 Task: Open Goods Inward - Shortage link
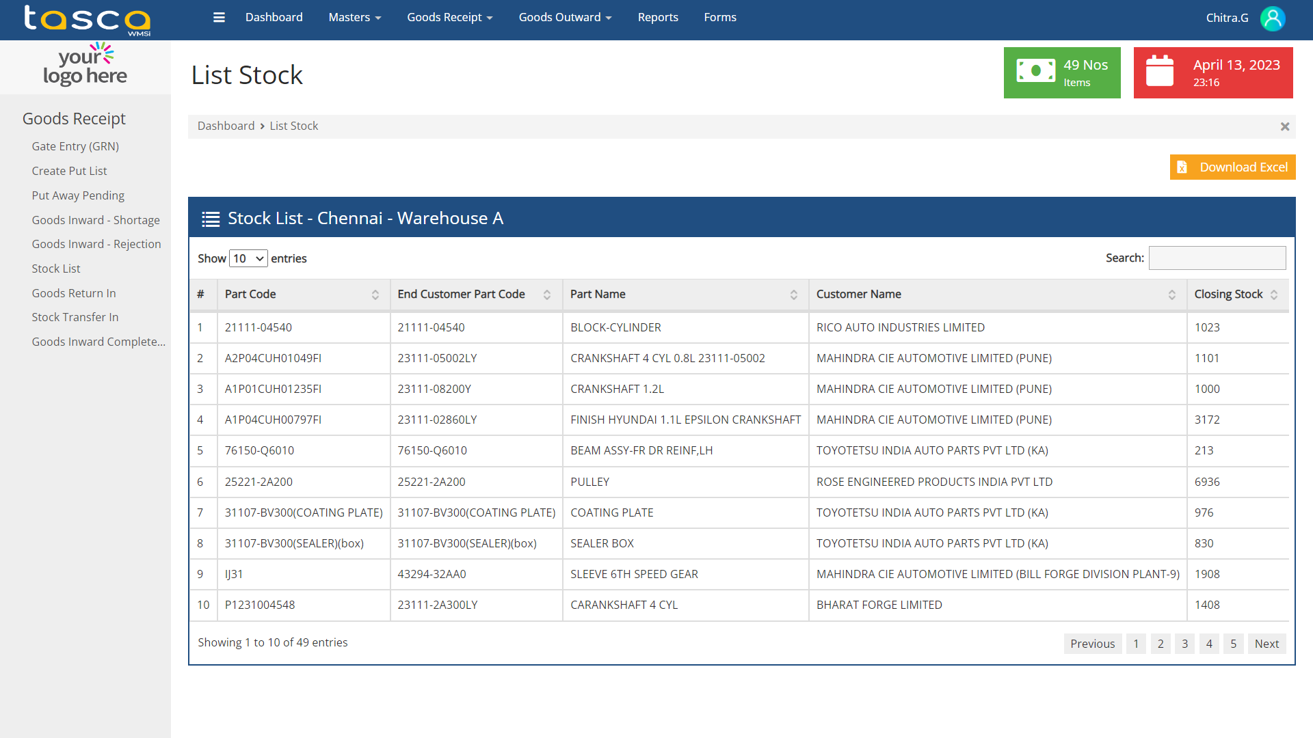[96, 220]
